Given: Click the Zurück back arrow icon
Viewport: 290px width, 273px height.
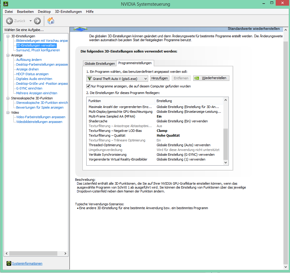Looking at the screenshot, I should point(10,21).
